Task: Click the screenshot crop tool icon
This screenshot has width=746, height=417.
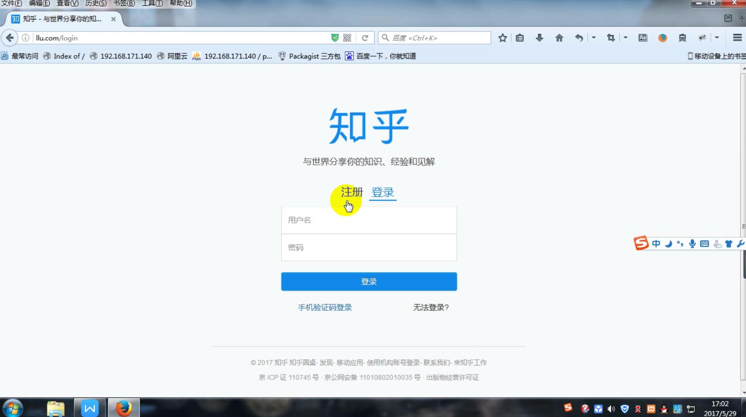Action: 611,38
